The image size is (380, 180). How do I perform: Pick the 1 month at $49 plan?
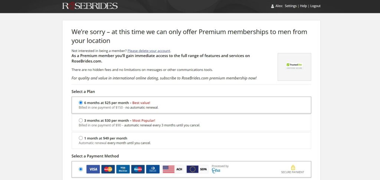click(81, 138)
